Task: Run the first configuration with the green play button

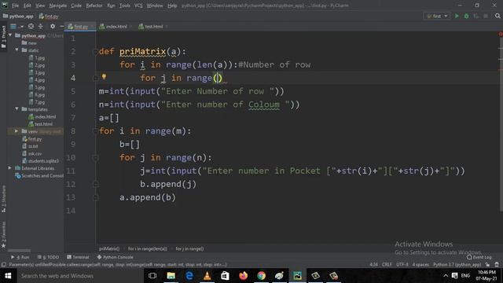Action: (x=457, y=16)
